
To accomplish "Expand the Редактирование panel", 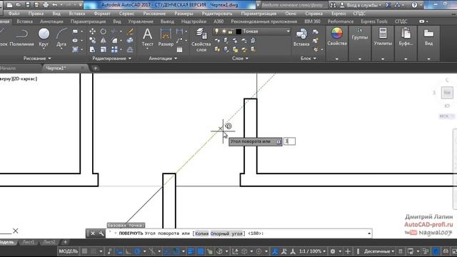I will (x=111, y=59).
